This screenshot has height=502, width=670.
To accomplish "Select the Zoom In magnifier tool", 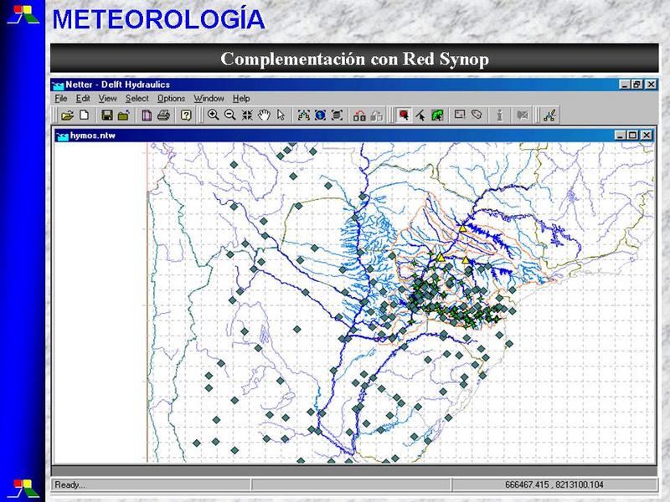I will pyautogui.click(x=214, y=115).
